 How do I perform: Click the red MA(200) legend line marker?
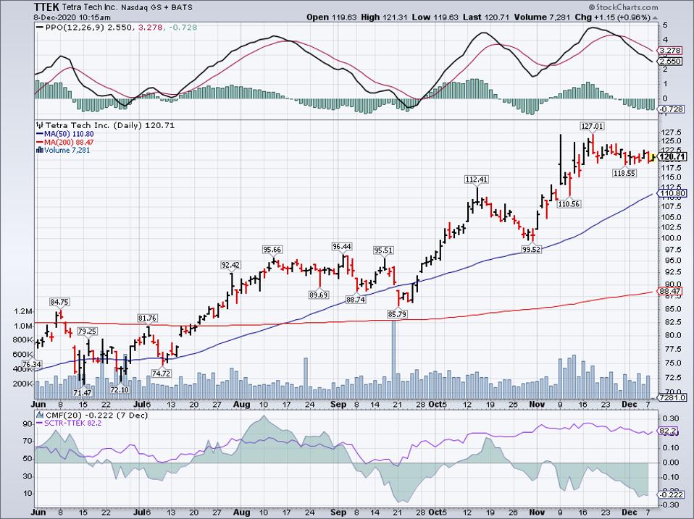tap(40, 142)
